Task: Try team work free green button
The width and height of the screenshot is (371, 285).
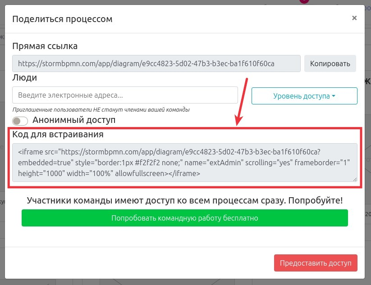Action: pos(185,218)
